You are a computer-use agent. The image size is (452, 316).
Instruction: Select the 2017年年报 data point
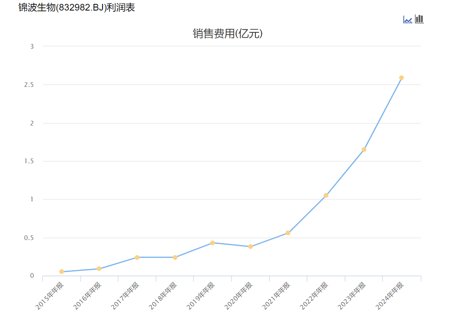(x=137, y=257)
